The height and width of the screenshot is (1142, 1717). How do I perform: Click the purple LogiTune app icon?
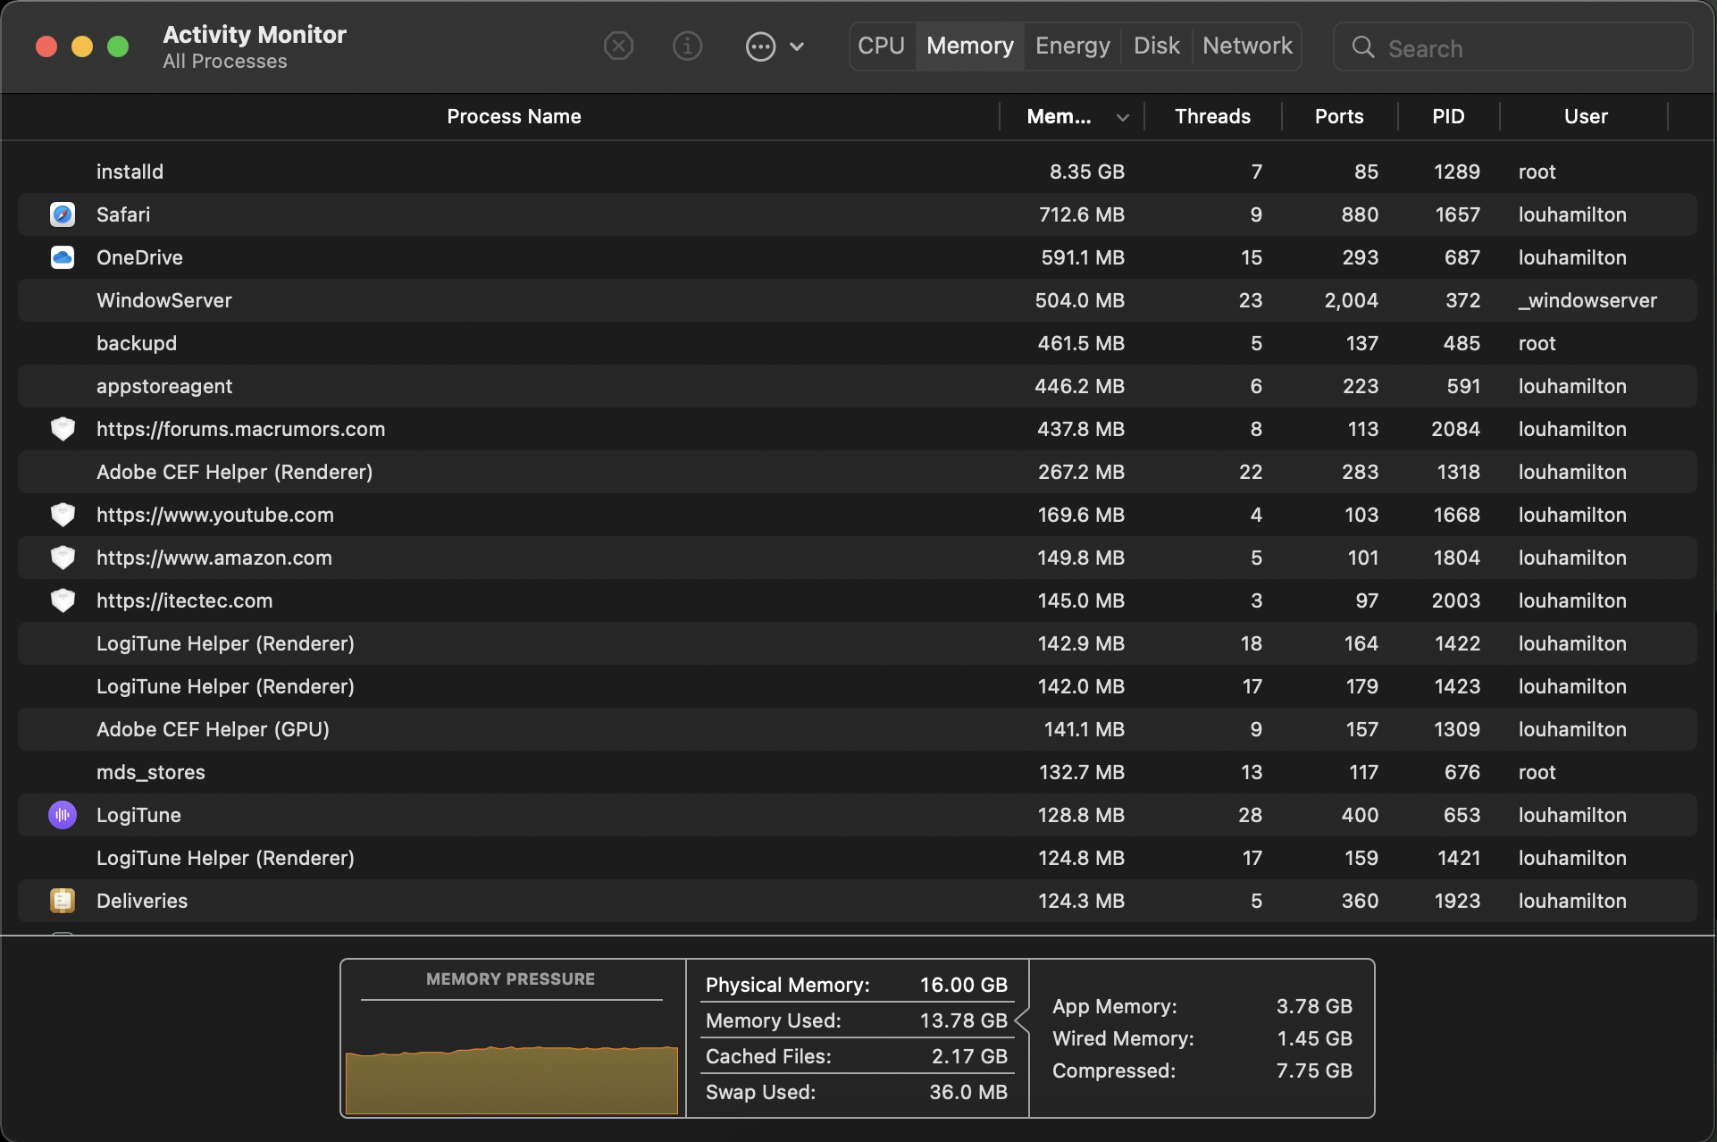(x=63, y=815)
